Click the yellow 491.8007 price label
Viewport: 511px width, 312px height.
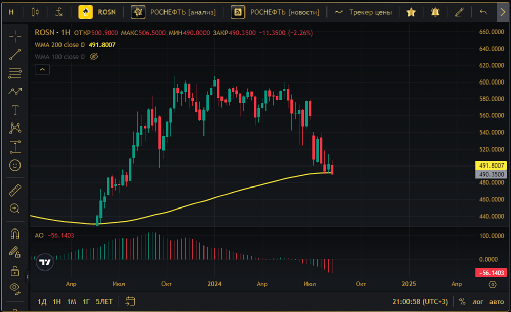click(x=491, y=165)
